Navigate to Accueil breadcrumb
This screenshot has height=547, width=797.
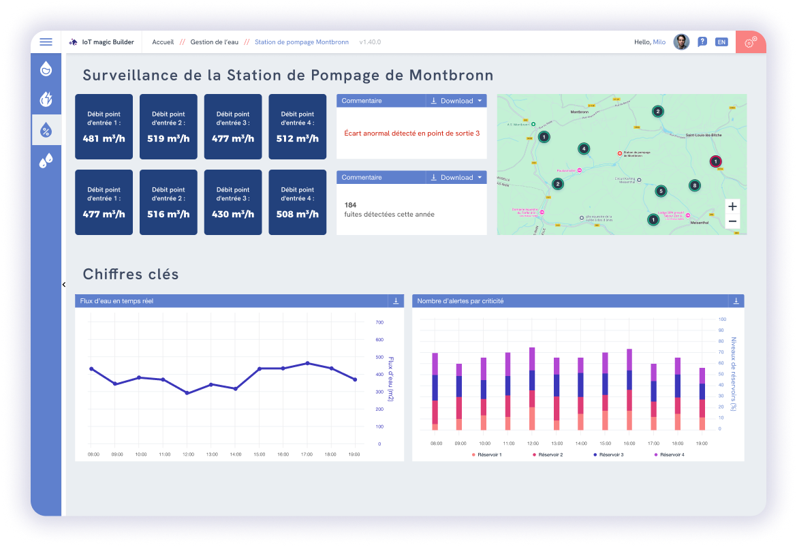pos(163,42)
